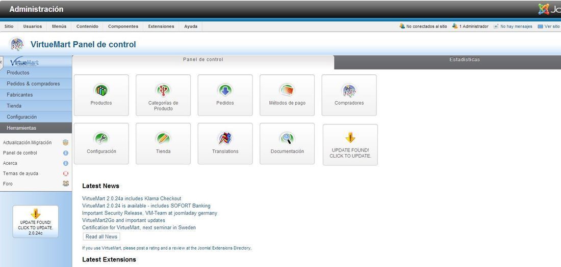Viewport: 561px width, 267px height.
Task: Open the Translations flags tile
Action: tap(225, 143)
